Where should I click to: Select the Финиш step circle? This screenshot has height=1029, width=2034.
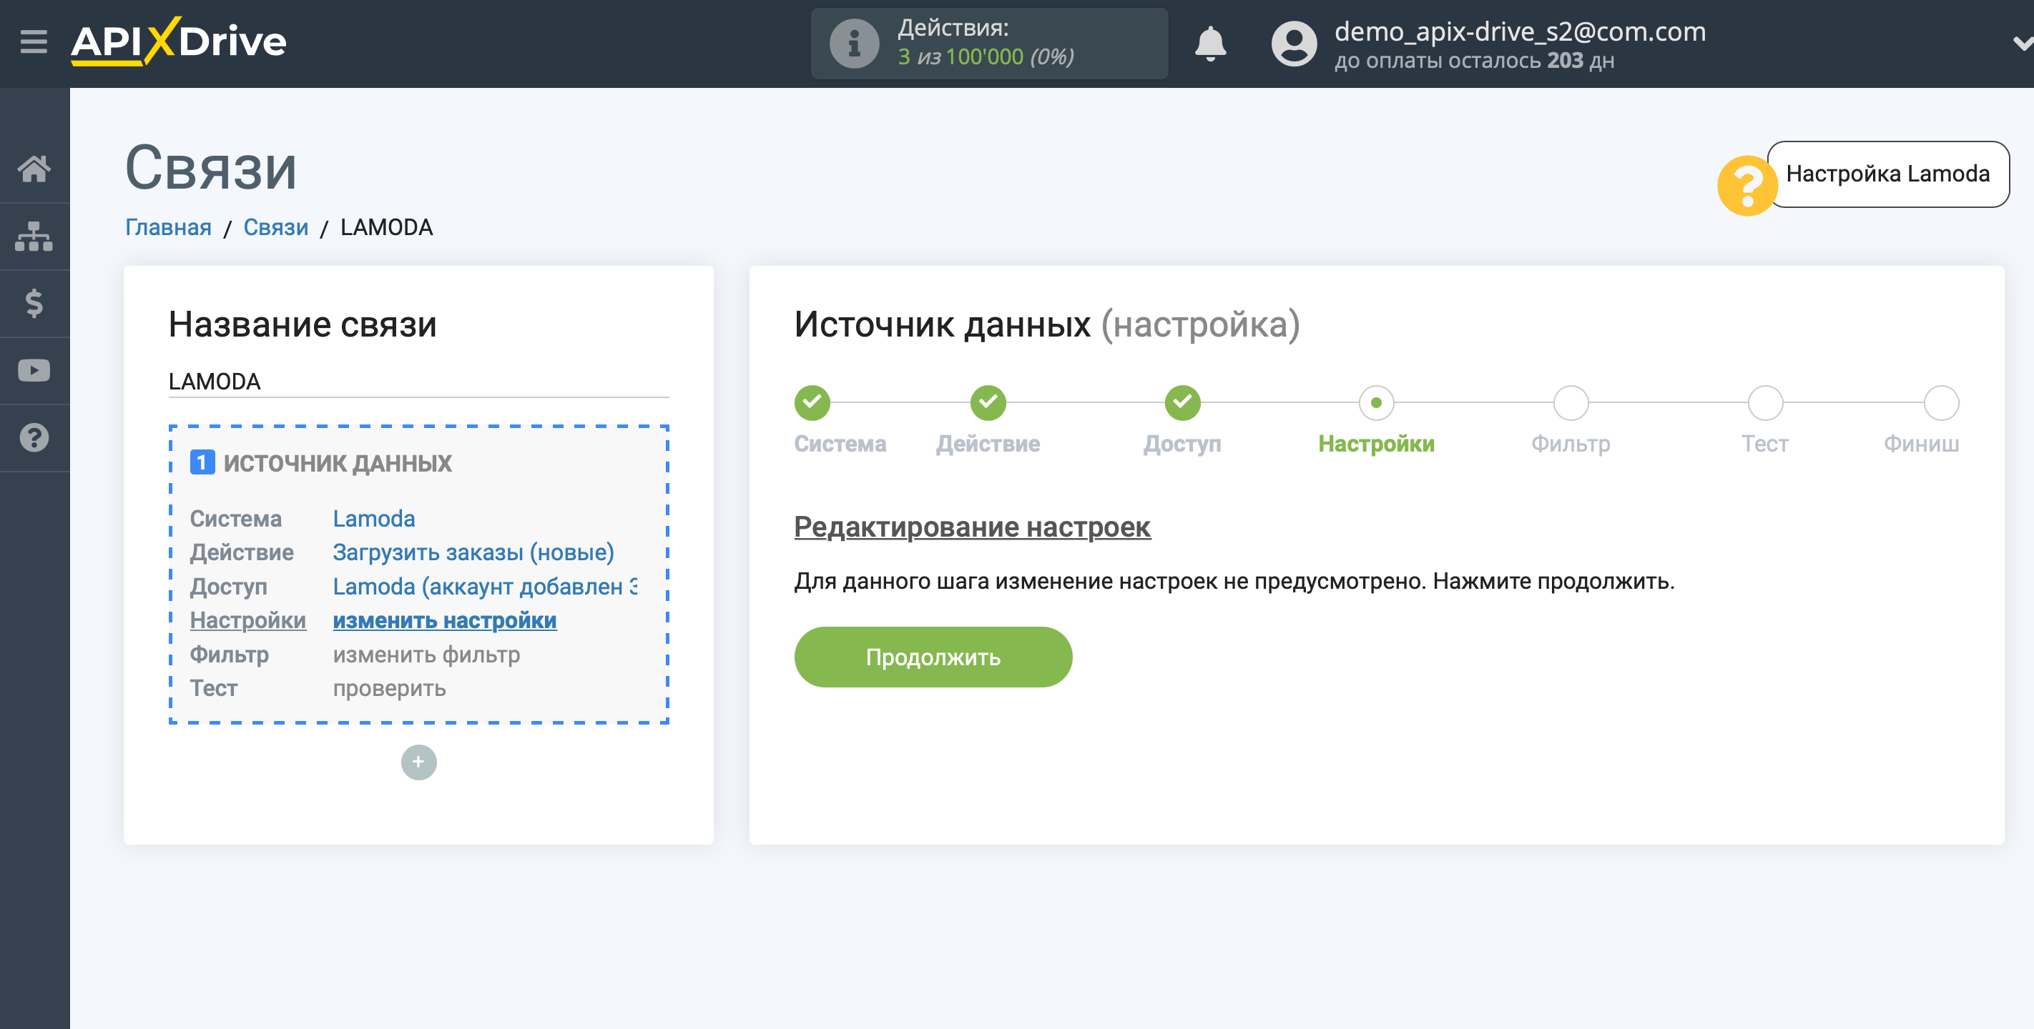[1941, 403]
